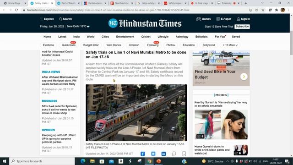The width and height of the screenshot is (293, 165).
Task: Copy the article link icon
Action: pyautogui.click(x=174, y=154)
